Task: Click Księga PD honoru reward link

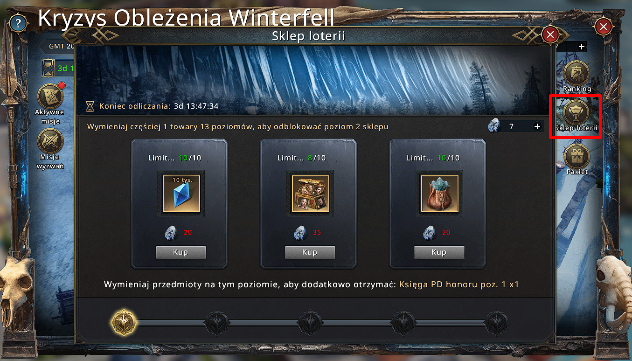Action: 459,284
